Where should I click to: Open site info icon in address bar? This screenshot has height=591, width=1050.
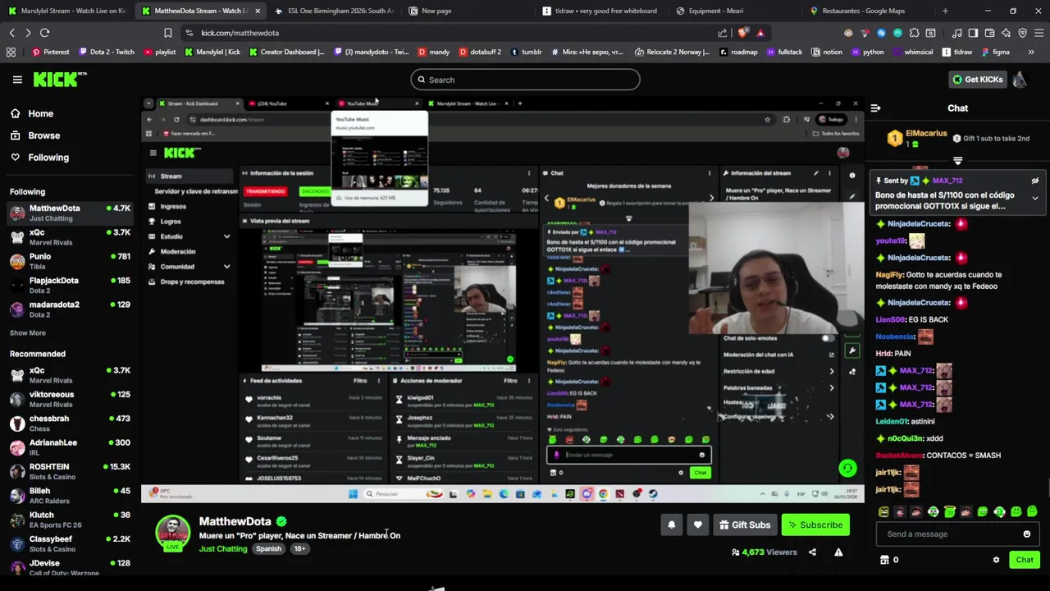(189, 33)
